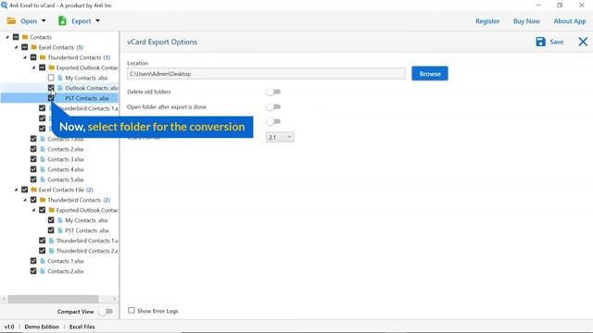This screenshot has height=333, width=593.
Task: Uncheck the Excel Contacts File (2) checkbox
Action: (x=25, y=190)
